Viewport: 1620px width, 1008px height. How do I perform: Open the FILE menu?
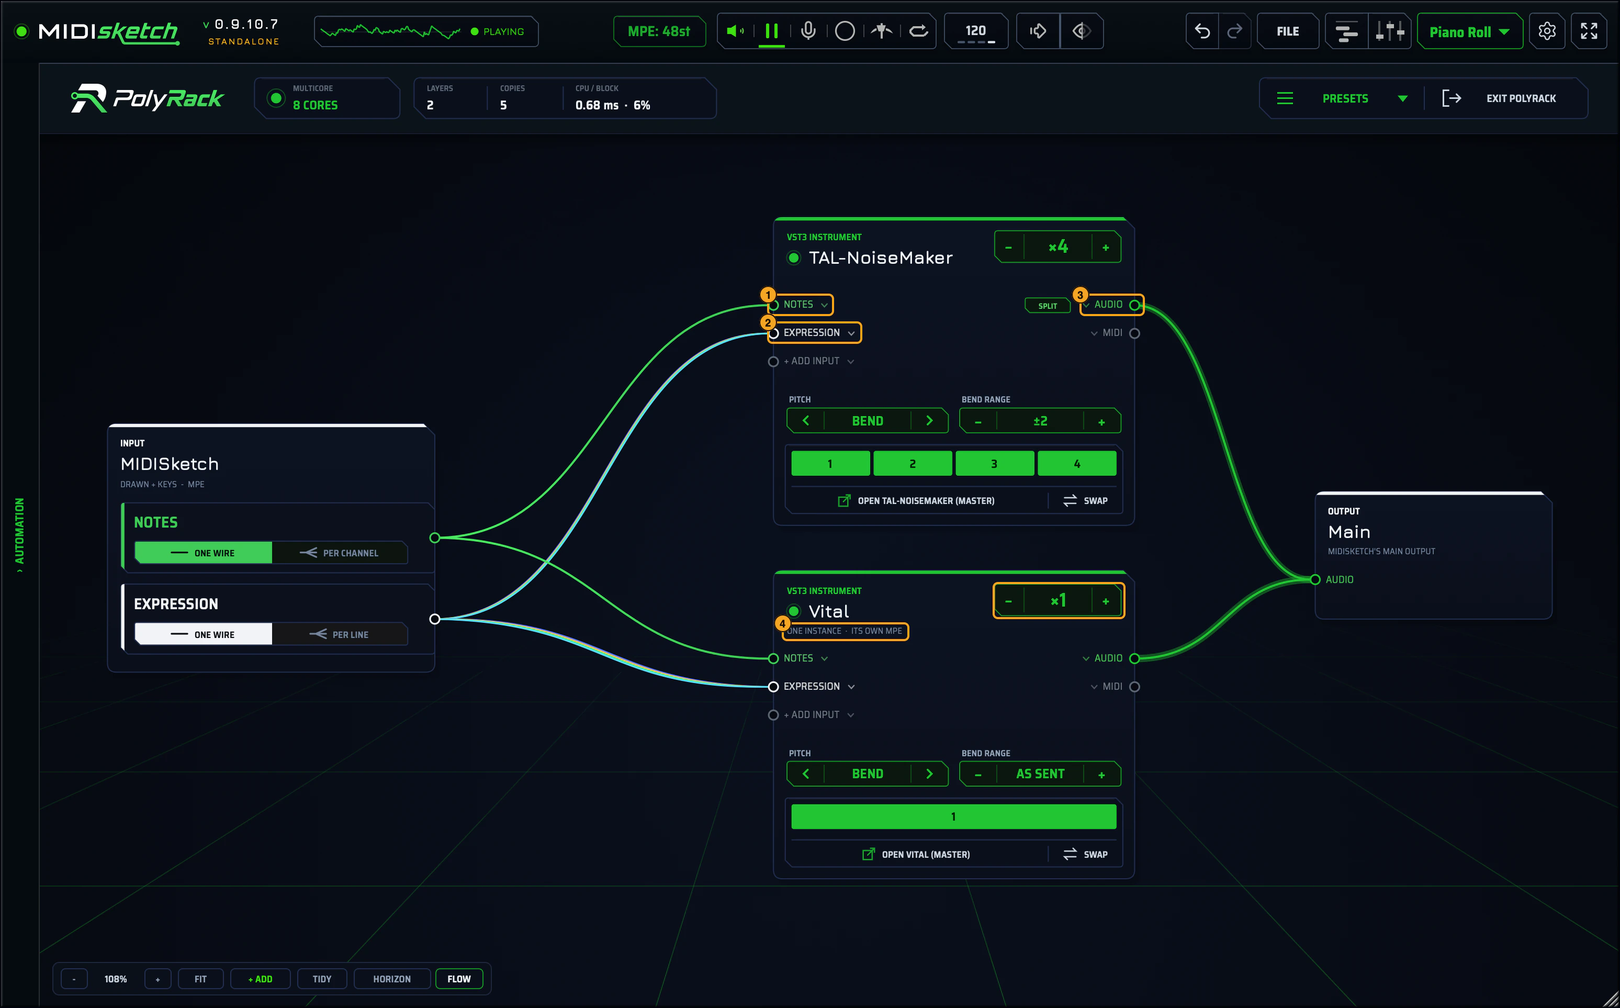pos(1287,31)
